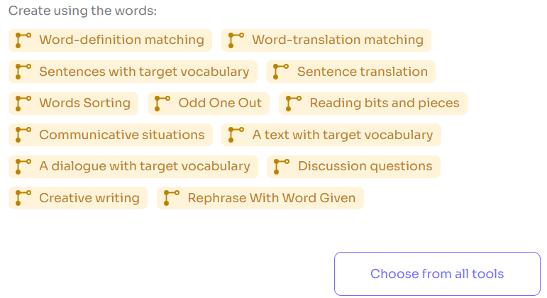Click the Word-translation matching branch icon
This screenshot has width=547, height=298.
click(236, 40)
